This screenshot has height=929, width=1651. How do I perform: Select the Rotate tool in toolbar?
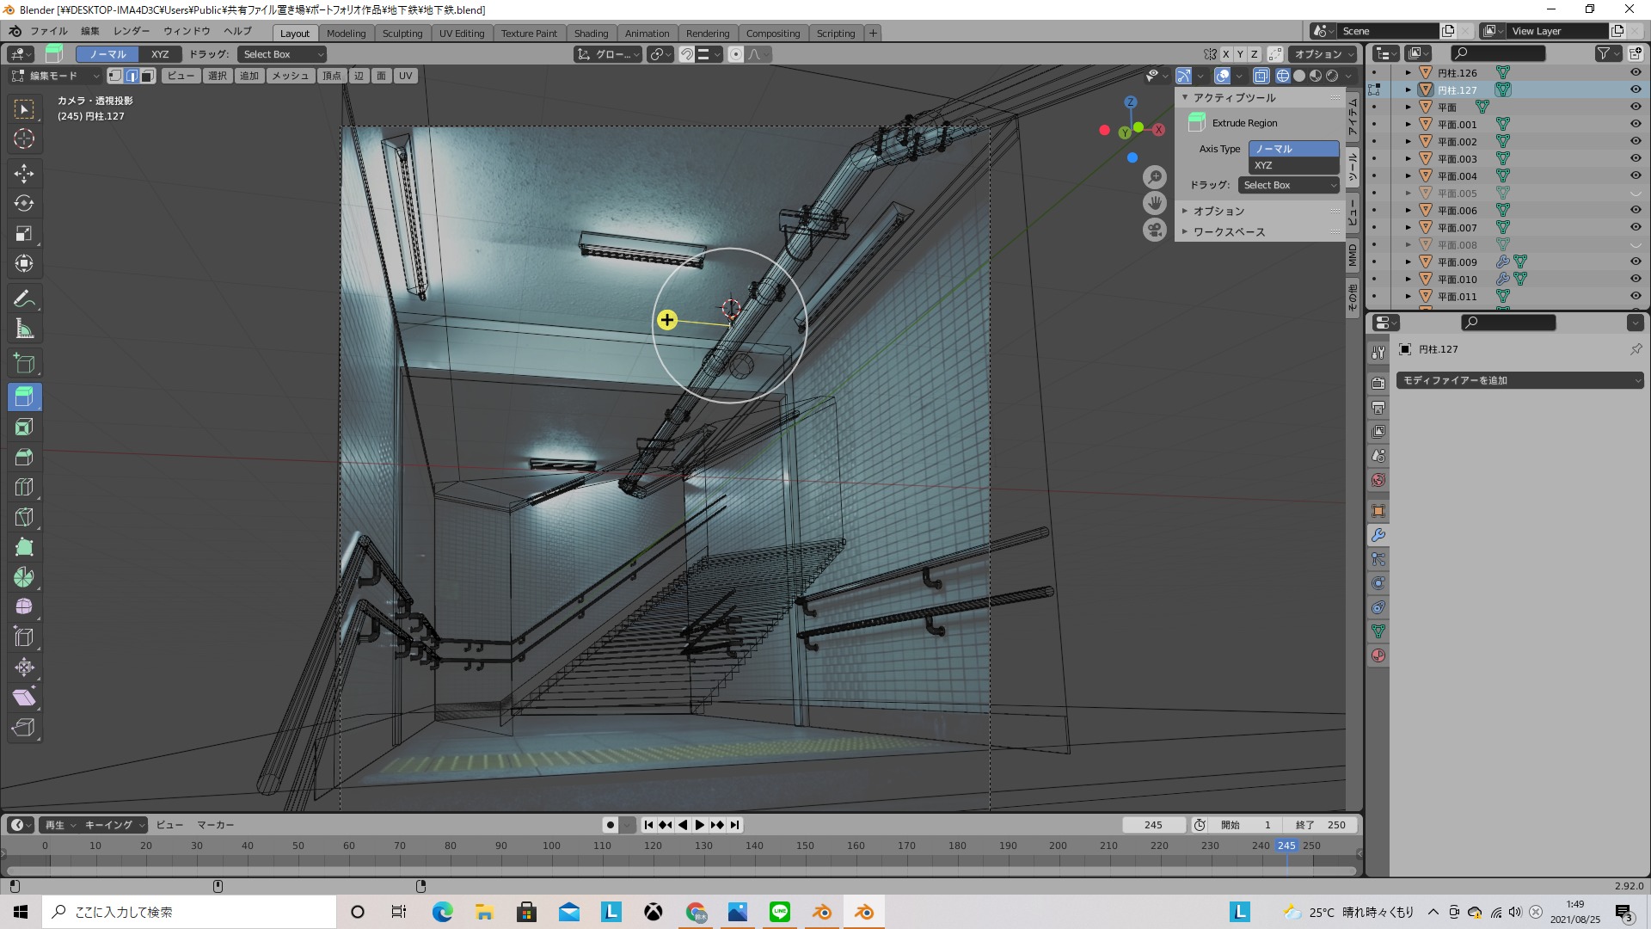[24, 204]
